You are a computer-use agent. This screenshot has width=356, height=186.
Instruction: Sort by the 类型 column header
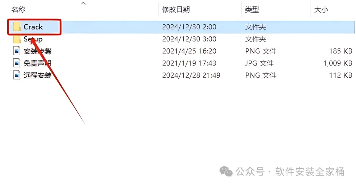[x=252, y=10]
